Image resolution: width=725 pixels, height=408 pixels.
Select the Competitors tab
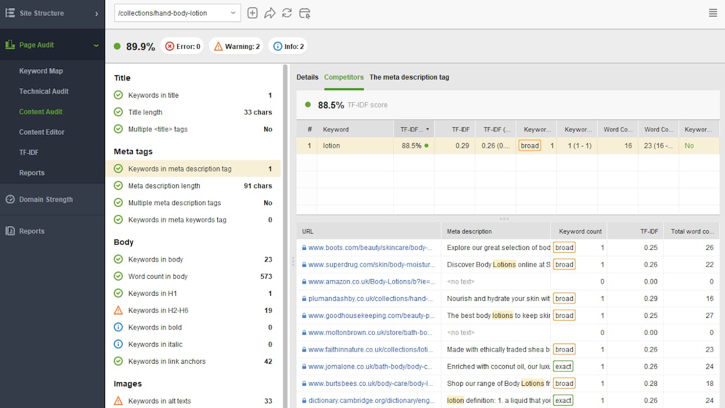(x=344, y=77)
